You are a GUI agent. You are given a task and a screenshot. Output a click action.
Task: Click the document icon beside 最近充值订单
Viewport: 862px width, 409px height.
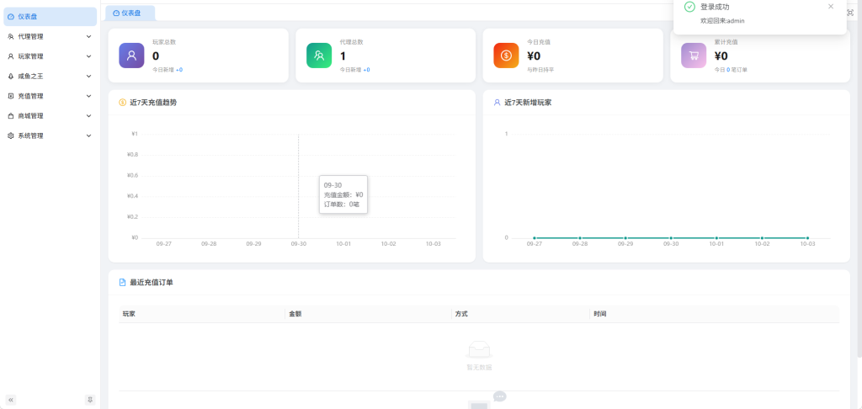[123, 283]
